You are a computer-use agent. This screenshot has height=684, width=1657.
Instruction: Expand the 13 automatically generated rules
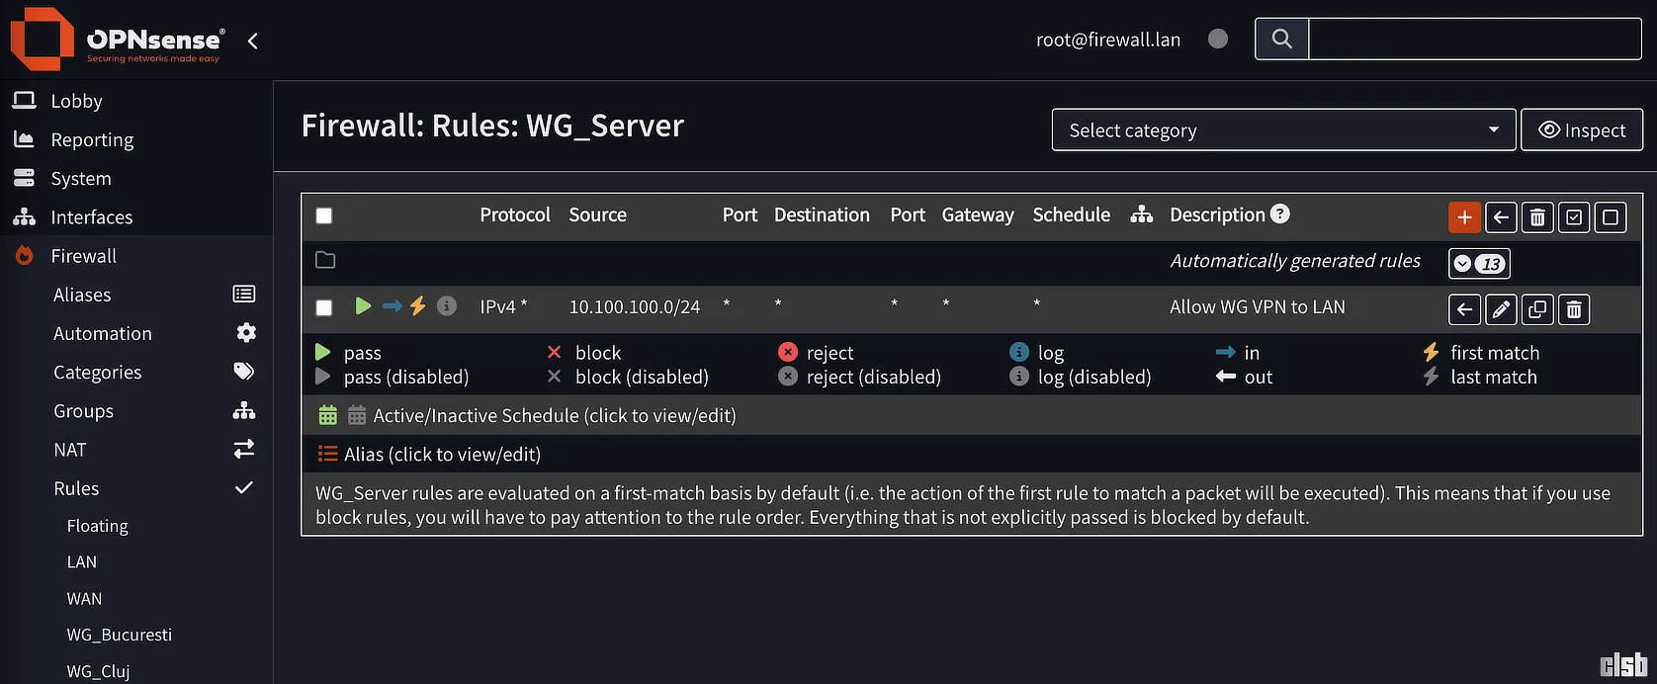pyautogui.click(x=1478, y=263)
